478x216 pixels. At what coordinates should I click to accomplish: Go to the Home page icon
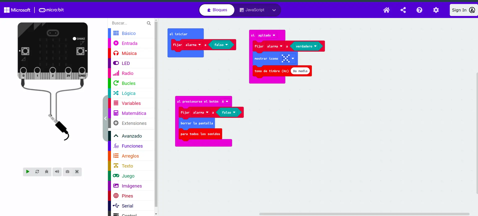[x=386, y=10]
